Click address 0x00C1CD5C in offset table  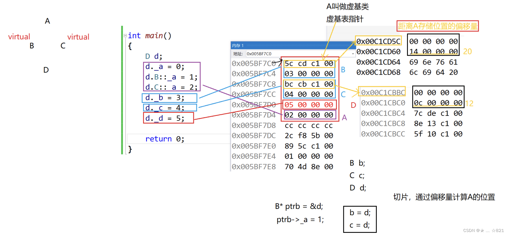(378, 41)
